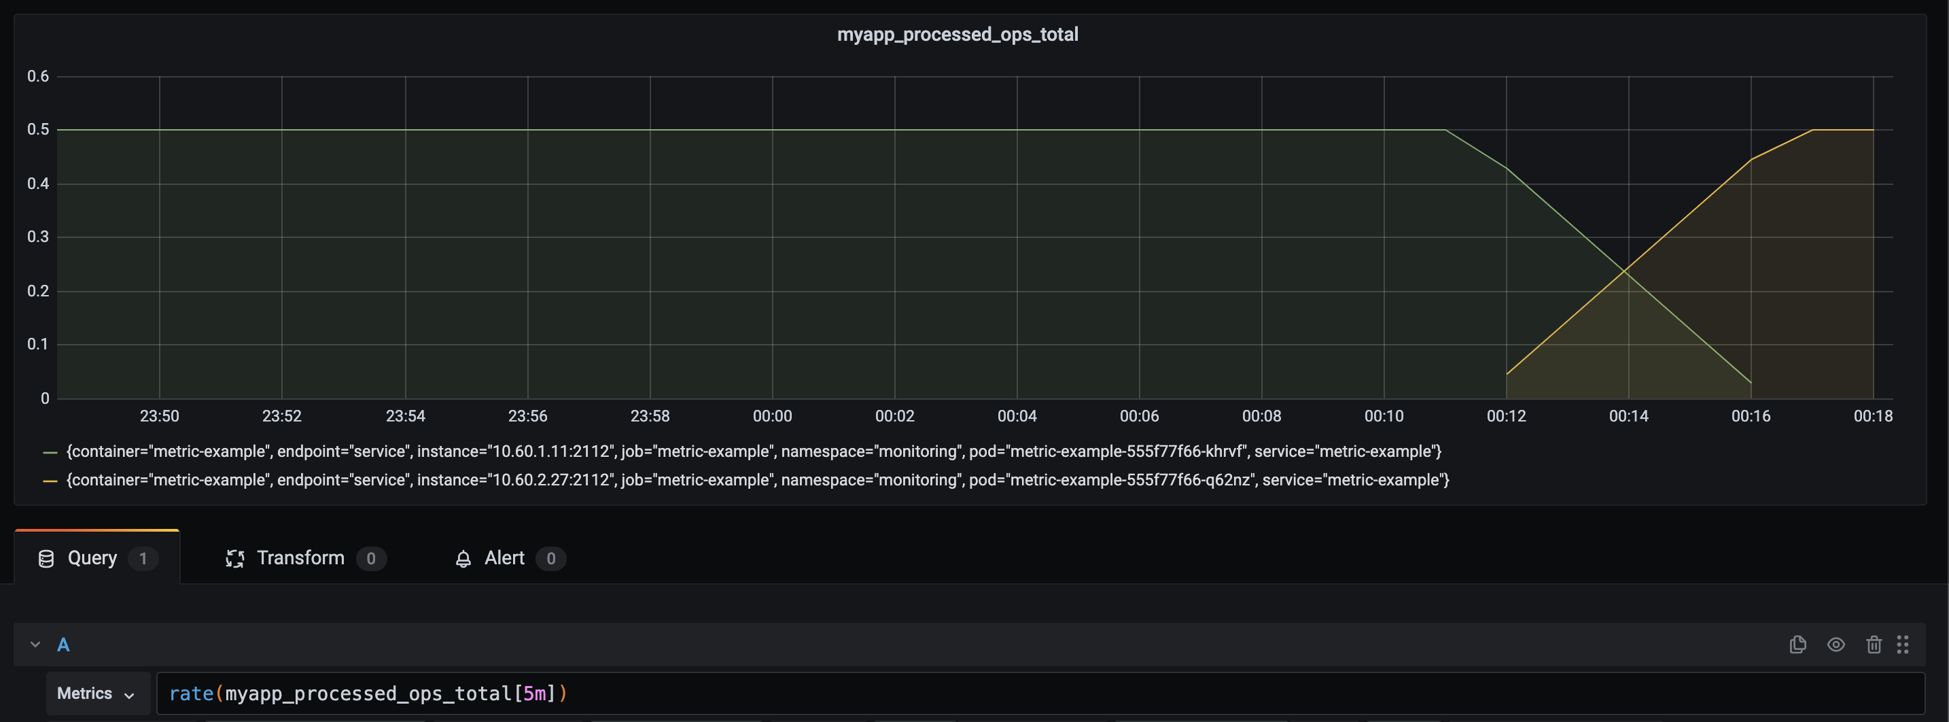Viewport: 1949px width, 722px height.
Task: Grab the drag handle for query A
Action: tap(1902, 644)
